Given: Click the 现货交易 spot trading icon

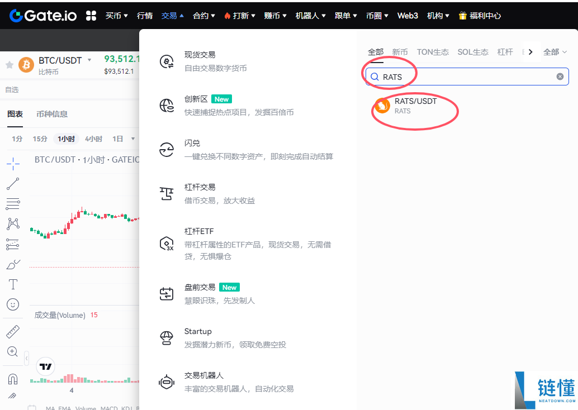Looking at the screenshot, I should 167,61.
